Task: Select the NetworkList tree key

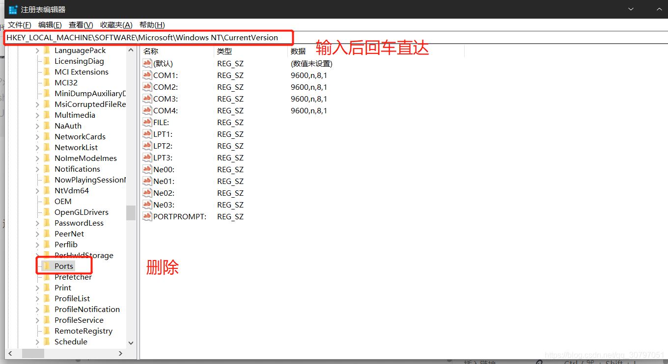Action: click(76, 148)
